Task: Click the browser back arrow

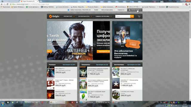Action: 2,4
